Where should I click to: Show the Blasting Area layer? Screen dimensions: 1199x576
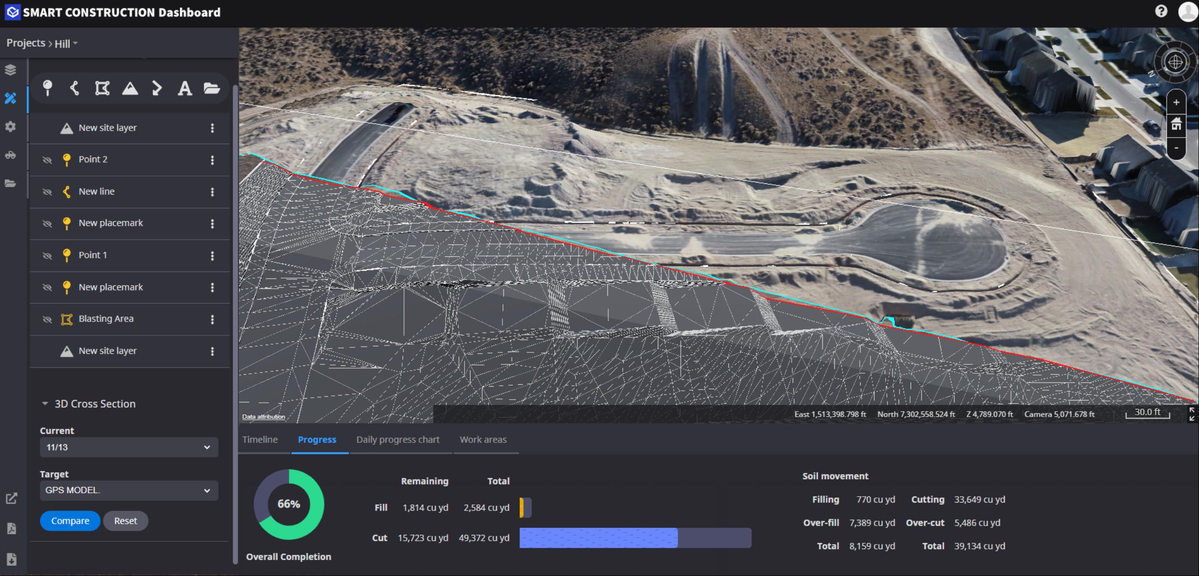click(x=48, y=319)
